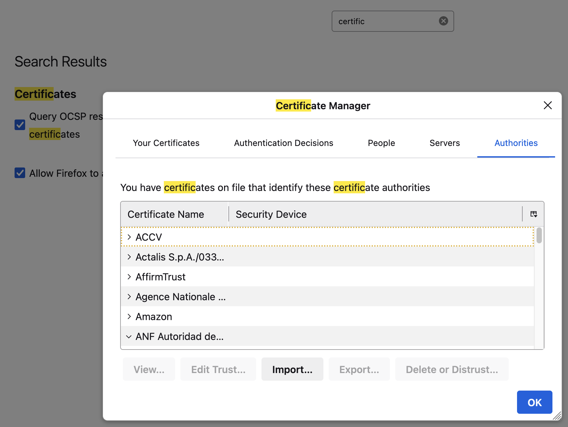The image size is (568, 427).
Task: Clear the search field using the X icon
Action: point(443,21)
